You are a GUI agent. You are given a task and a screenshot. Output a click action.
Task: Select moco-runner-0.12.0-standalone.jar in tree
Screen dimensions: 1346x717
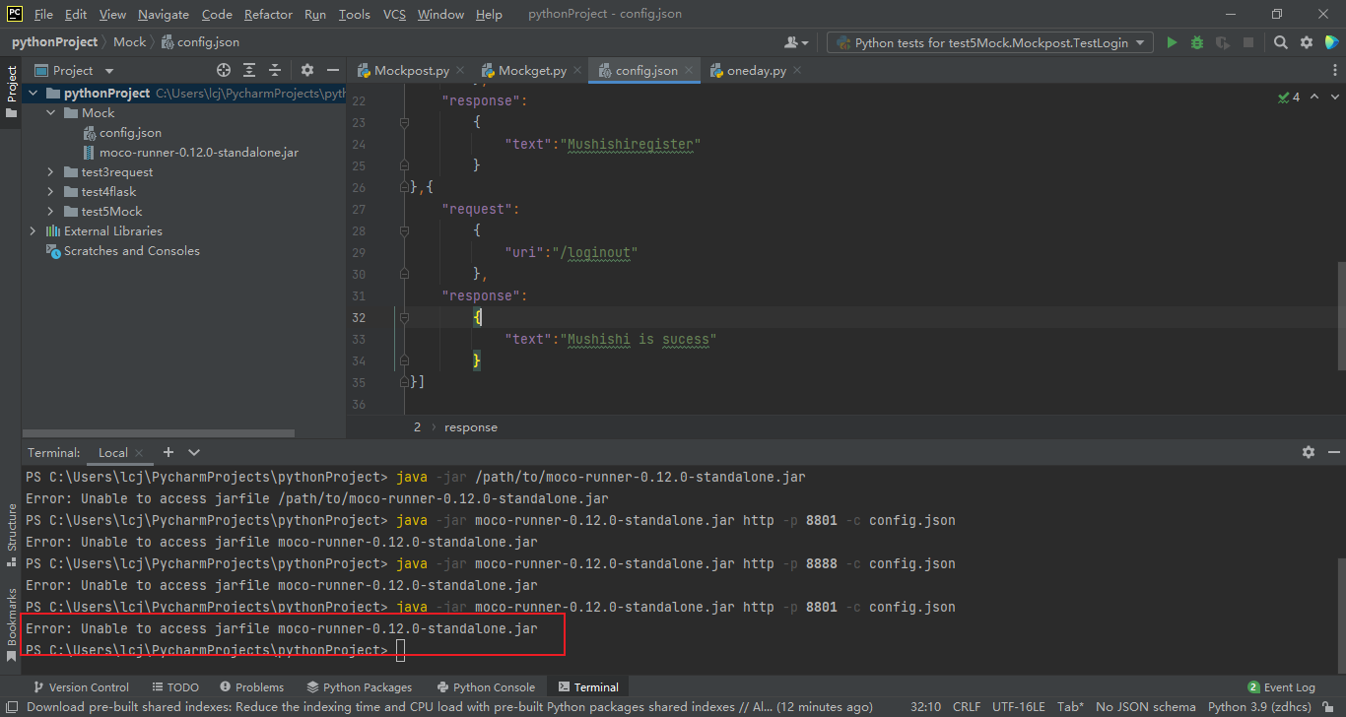pos(198,152)
